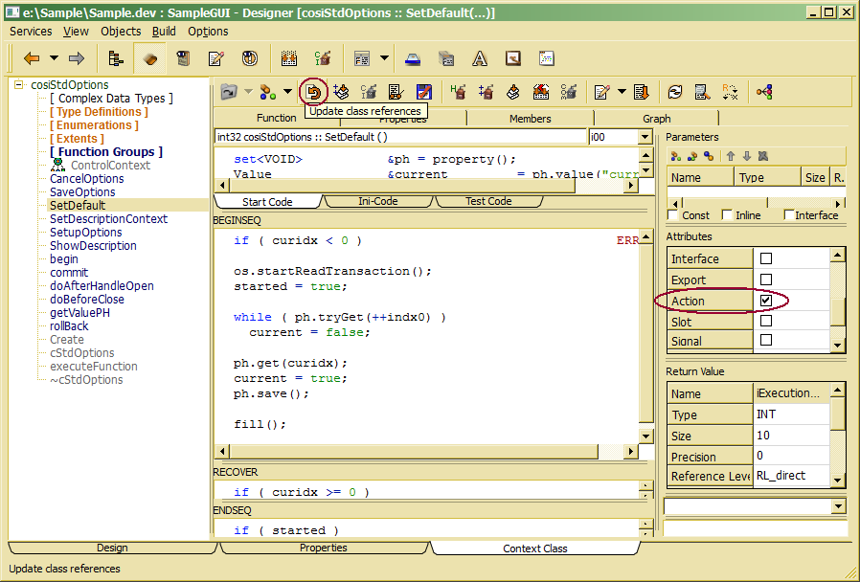Select the Function Groups tree entry
The image size is (860, 582).
[x=106, y=151]
